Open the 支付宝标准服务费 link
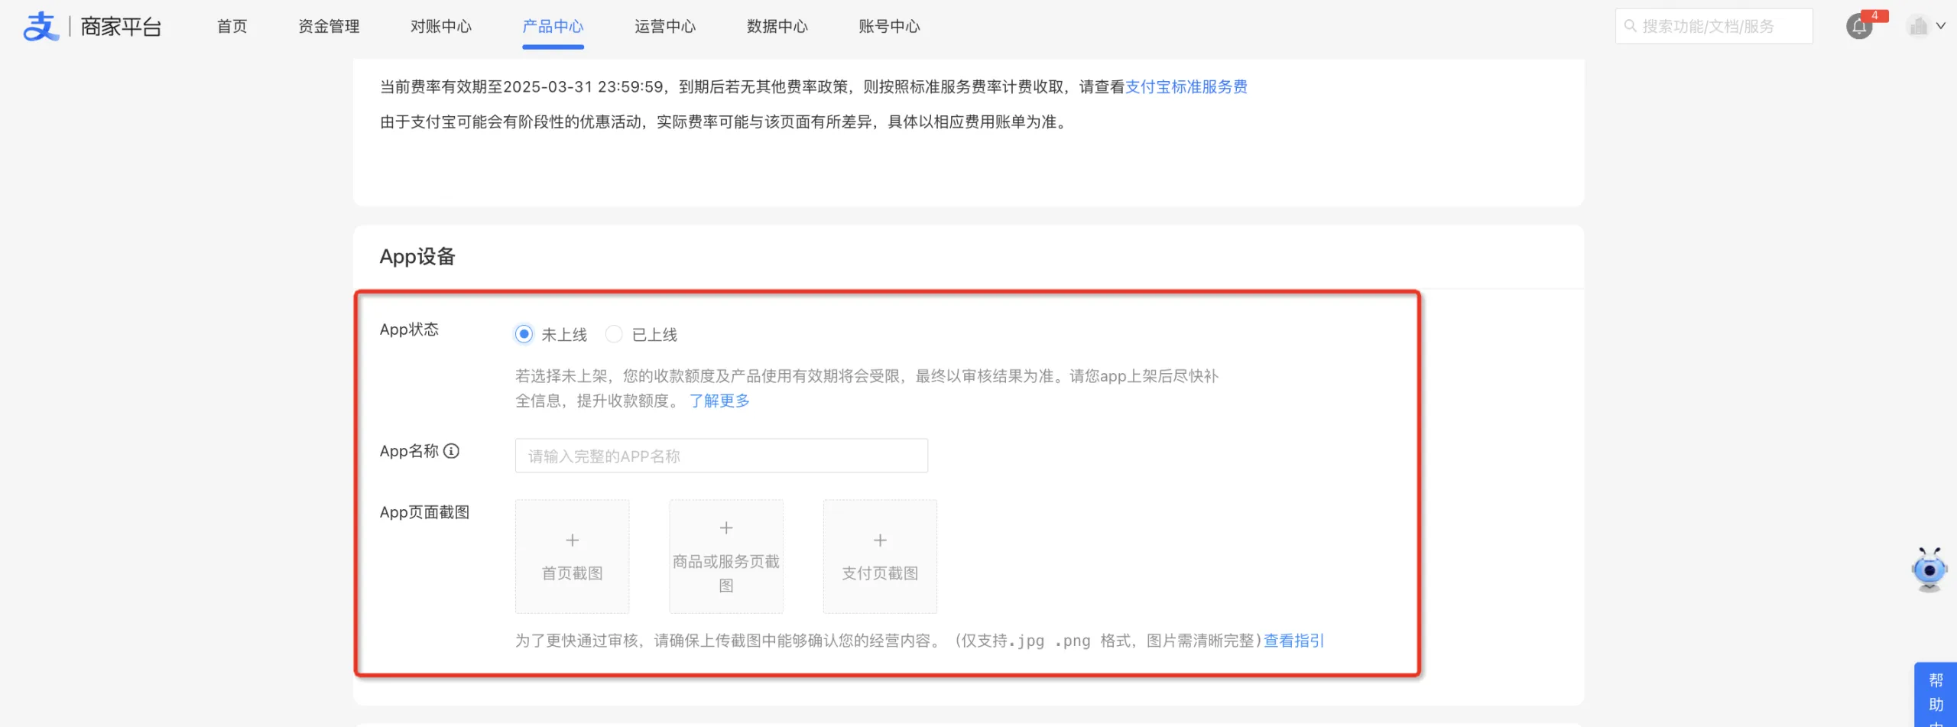The width and height of the screenshot is (1957, 727). (1186, 87)
